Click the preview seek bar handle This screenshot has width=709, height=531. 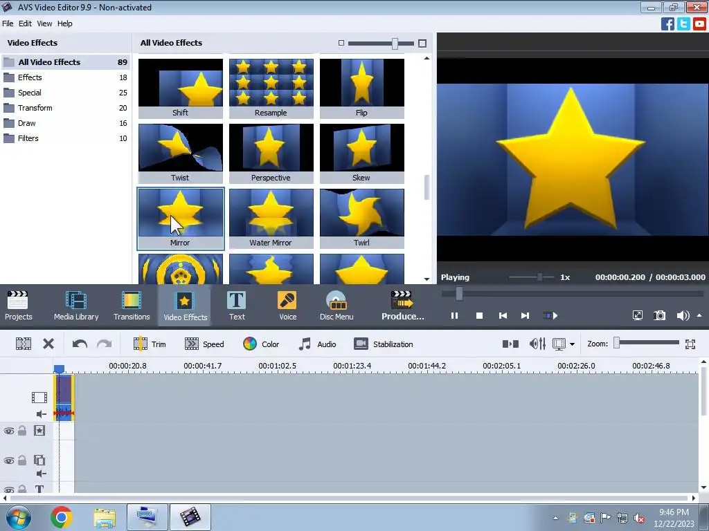[459, 293]
